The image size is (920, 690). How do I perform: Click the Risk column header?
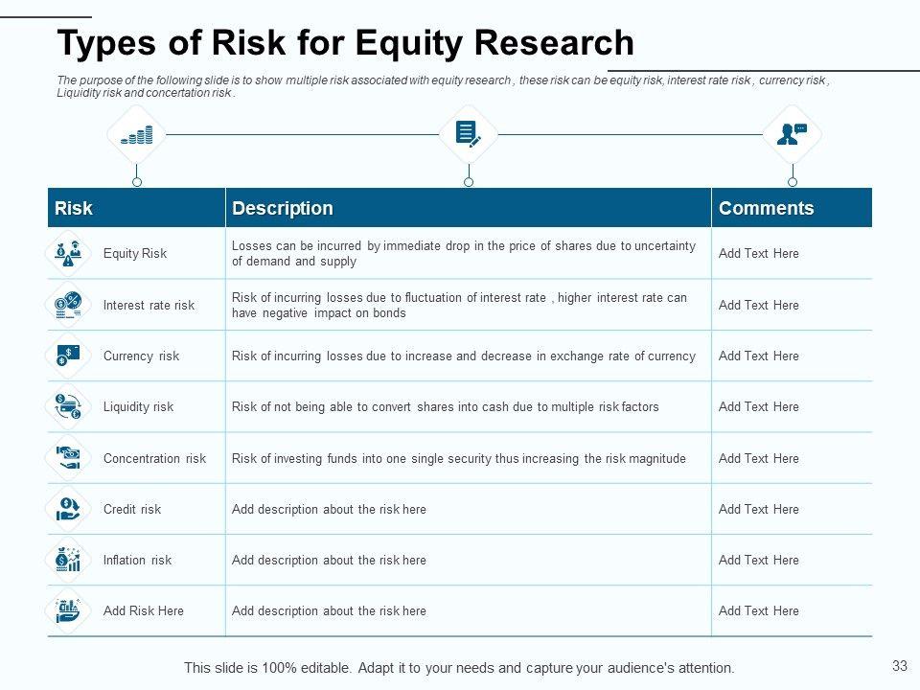pyautogui.click(x=74, y=208)
